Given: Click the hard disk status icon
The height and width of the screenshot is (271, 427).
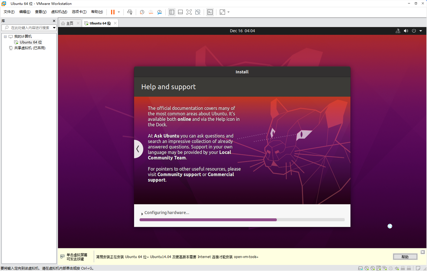Looking at the screenshot, I should (360, 268).
